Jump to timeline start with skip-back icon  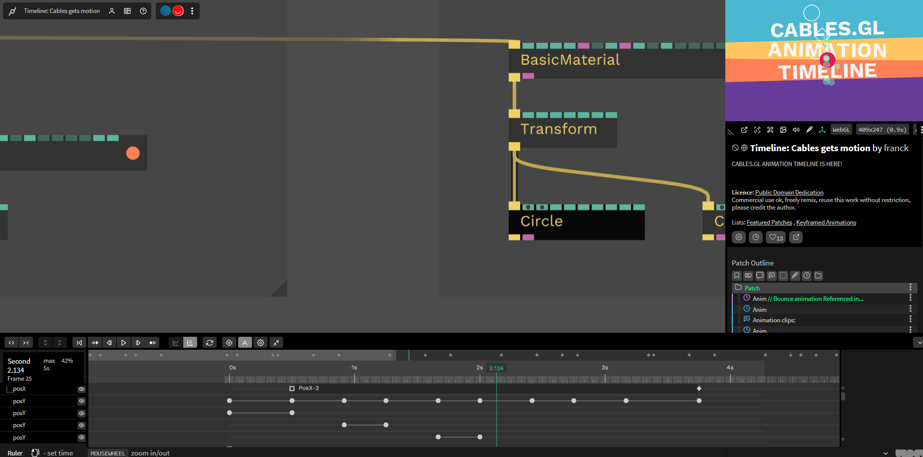point(79,342)
